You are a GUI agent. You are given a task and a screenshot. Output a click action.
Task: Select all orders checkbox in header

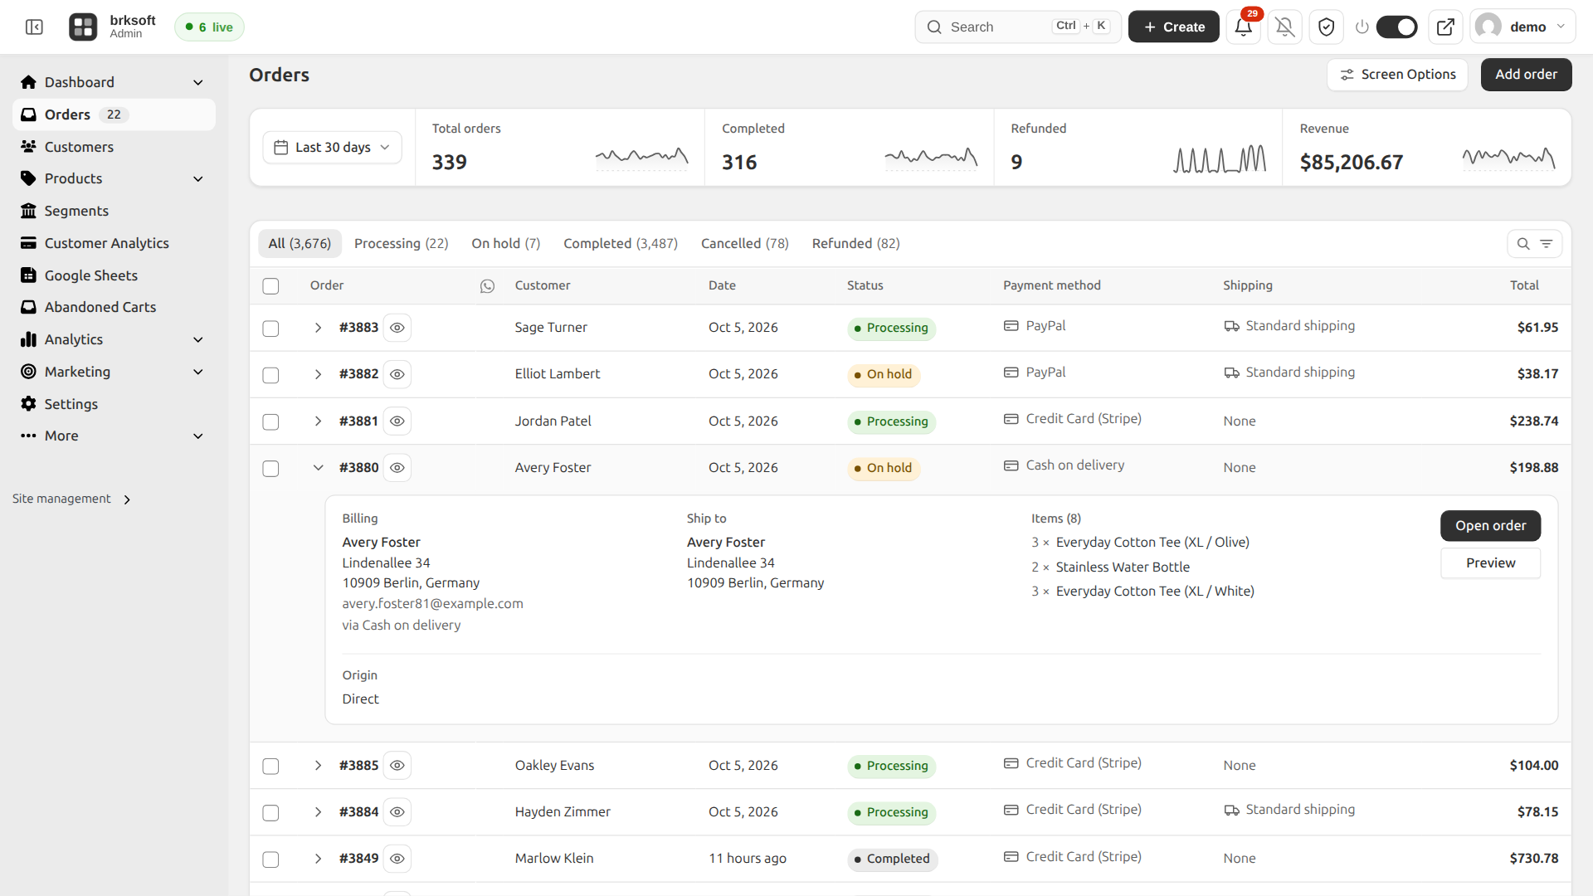point(270,286)
